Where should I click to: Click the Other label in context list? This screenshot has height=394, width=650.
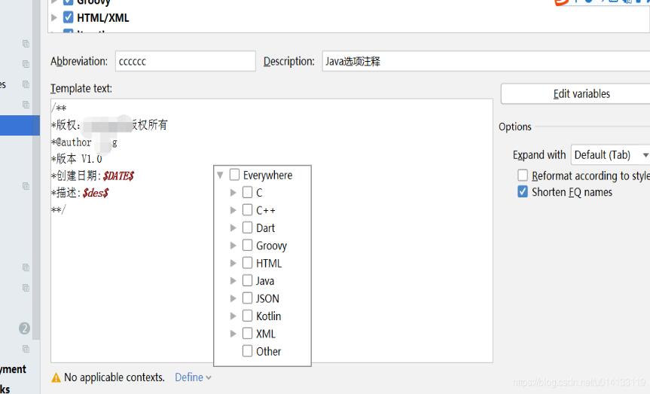click(268, 351)
